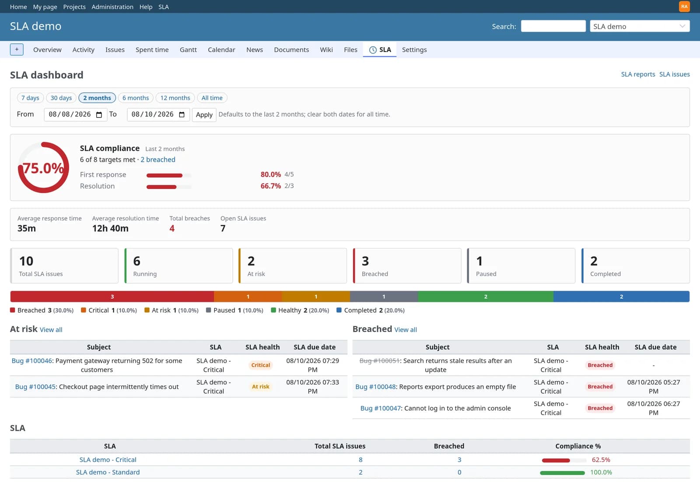Open the Gantt tab
The width and height of the screenshot is (700, 482).
pos(188,50)
